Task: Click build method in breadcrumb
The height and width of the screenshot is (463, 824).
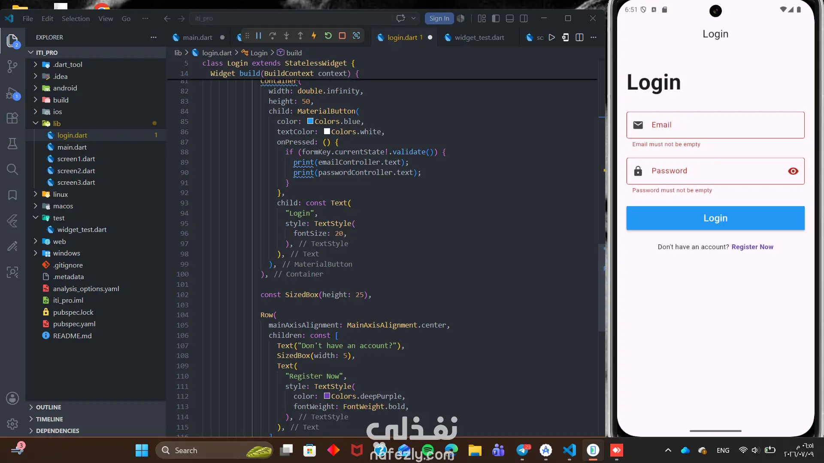Action: pos(294,53)
